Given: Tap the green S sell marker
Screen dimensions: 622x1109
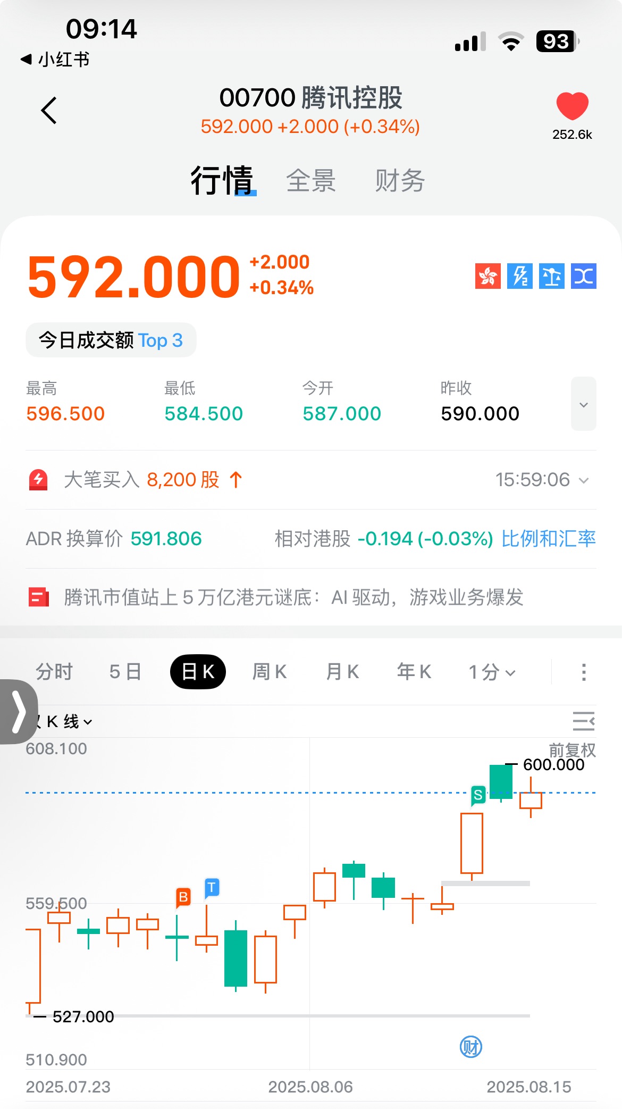Looking at the screenshot, I should click(478, 796).
